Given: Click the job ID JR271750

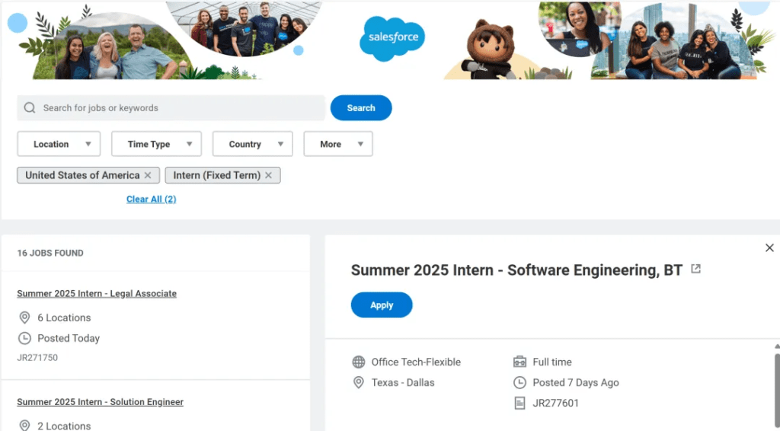Looking at the screenshot, I should tap(37, 358).
